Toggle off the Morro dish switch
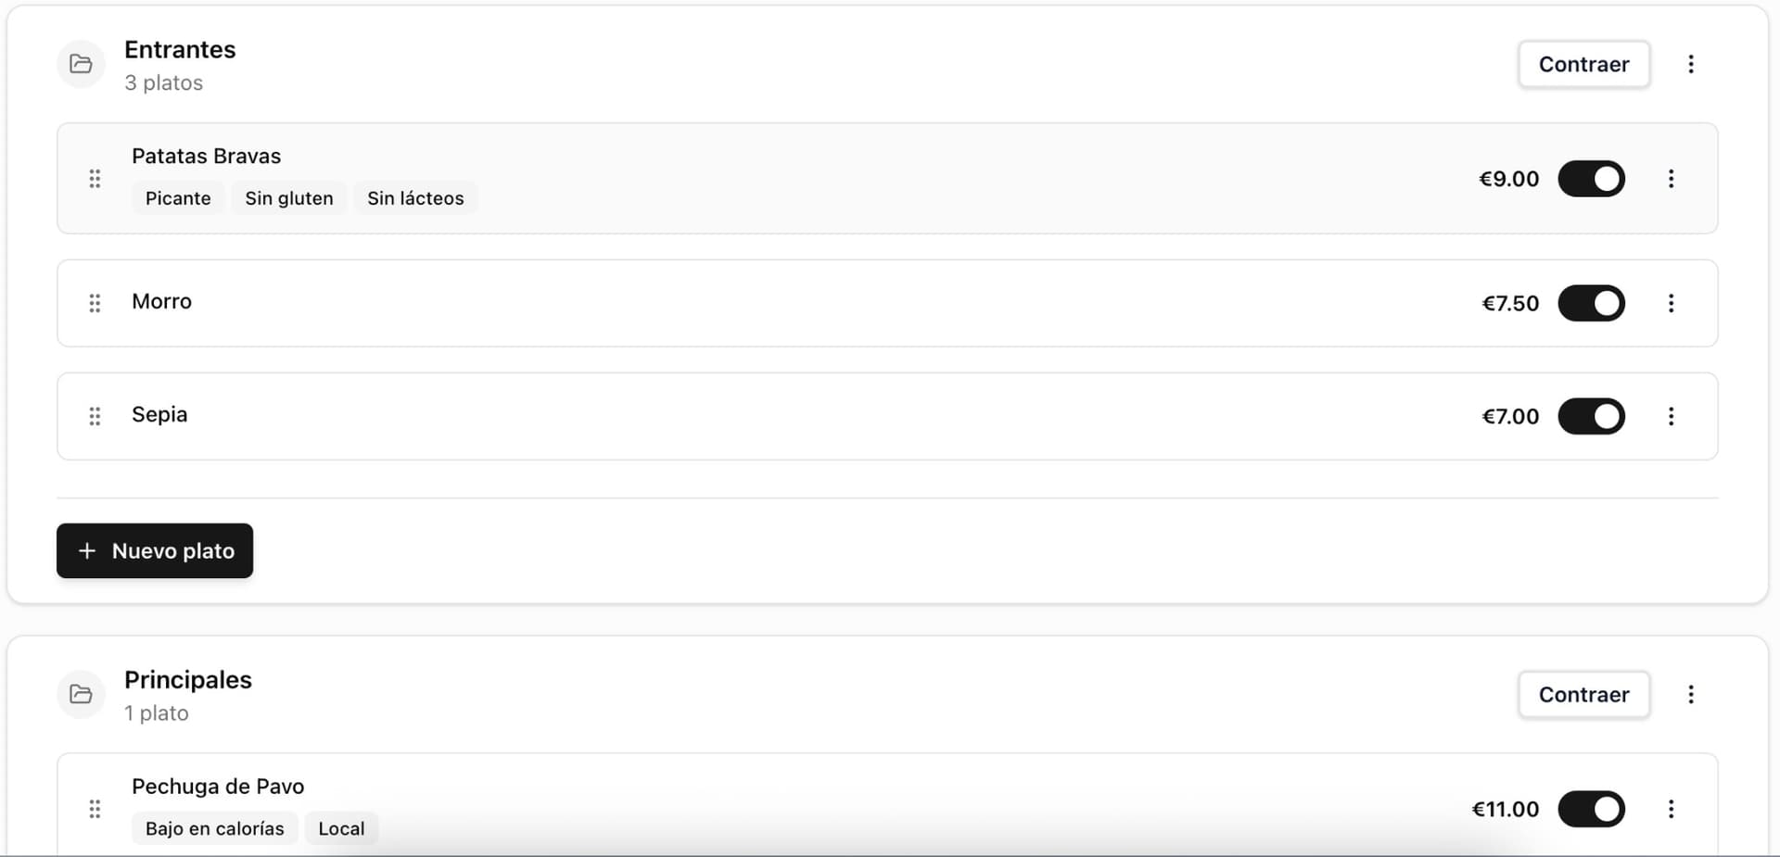This screenshot has height=857, width=1780. [x=1591, y=303]
